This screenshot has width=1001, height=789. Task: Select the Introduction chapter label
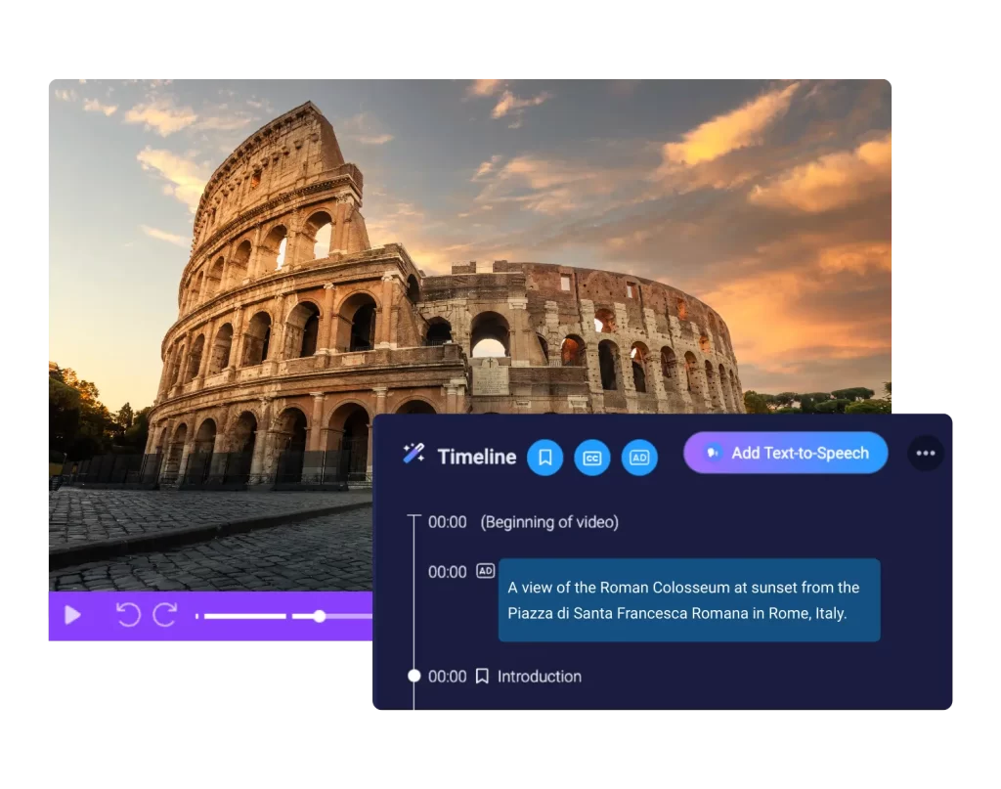(539, 677)
